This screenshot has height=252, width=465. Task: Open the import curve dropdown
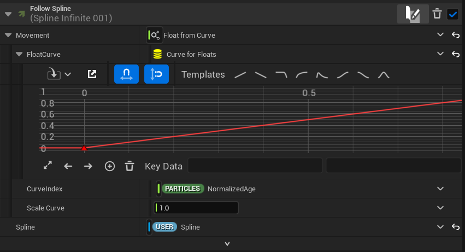pos(60,74)
